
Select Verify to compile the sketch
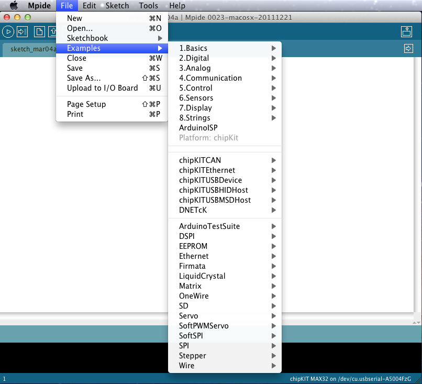point(7,31)
